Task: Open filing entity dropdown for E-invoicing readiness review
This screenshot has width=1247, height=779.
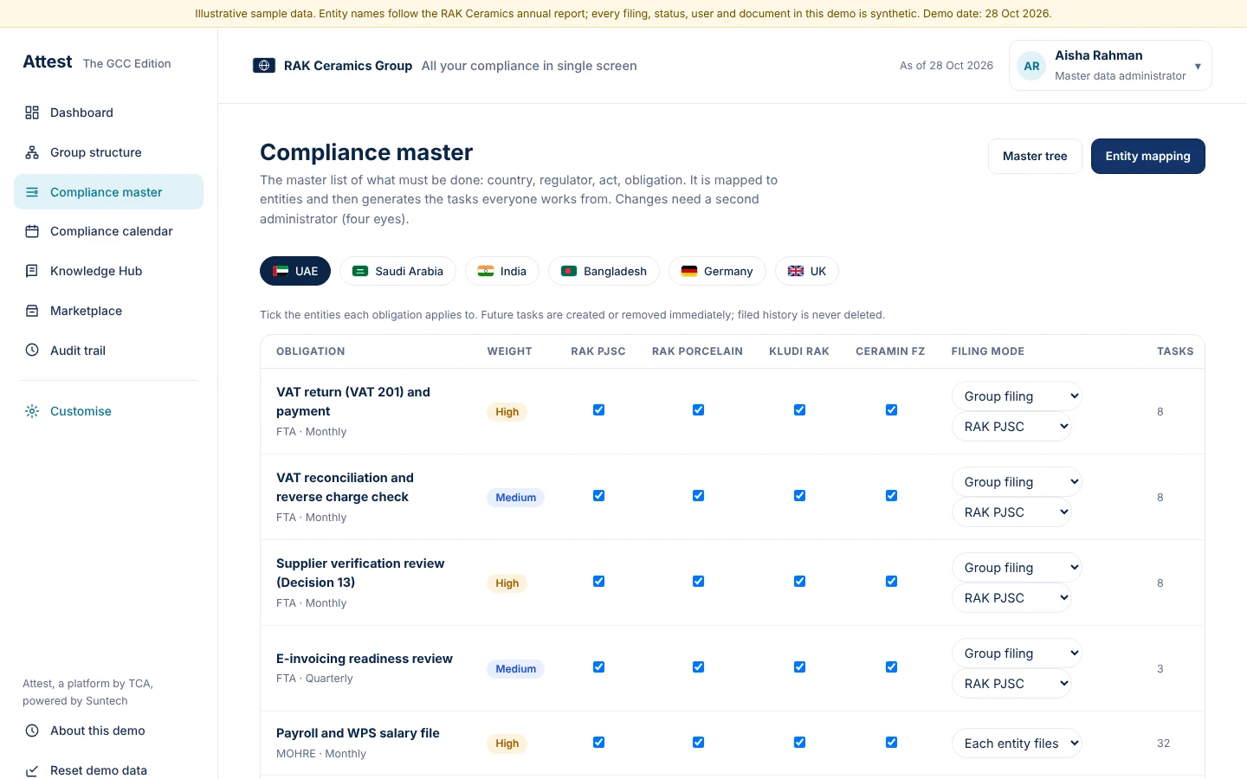Action: pos(1011,684)
